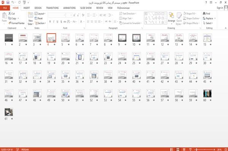The width and height of the screenshot is (228, 151).
Task: Select slide 60 thumbnail
Action: 207,93
